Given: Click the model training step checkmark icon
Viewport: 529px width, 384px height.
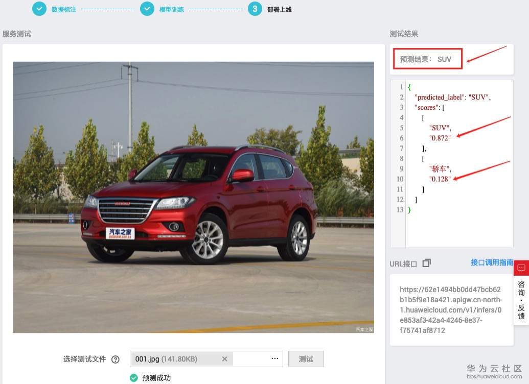Looking at the screenshot, I should [147, 9].
